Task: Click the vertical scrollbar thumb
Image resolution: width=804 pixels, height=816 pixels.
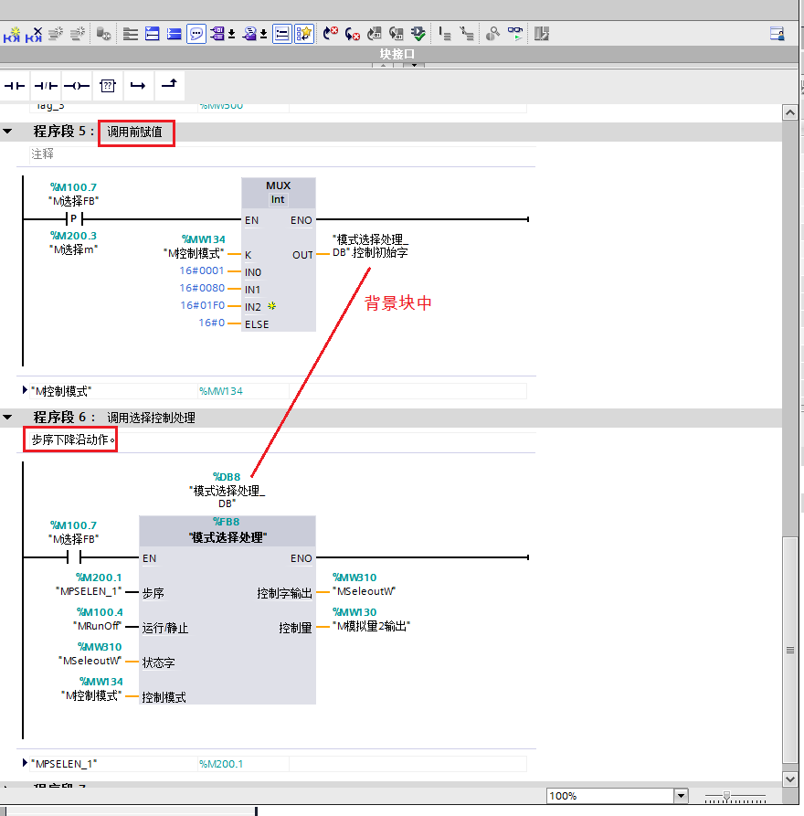Action: [x=790, y=650]
